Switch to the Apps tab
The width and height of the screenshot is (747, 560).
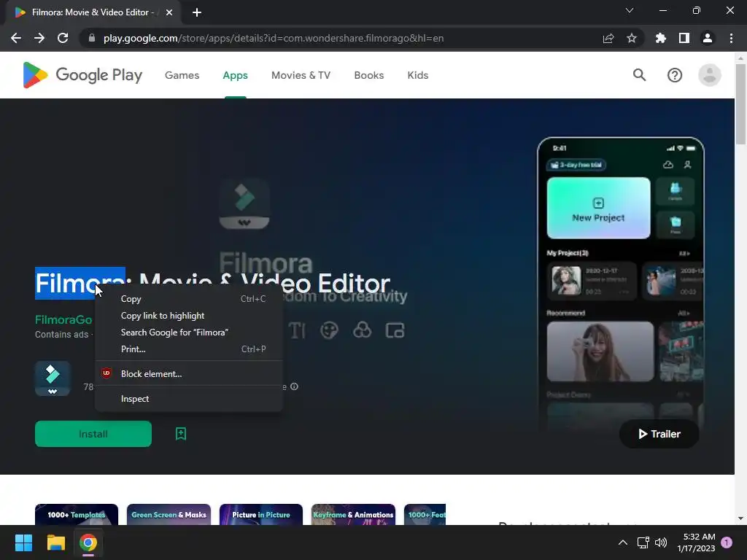[236, 75]
